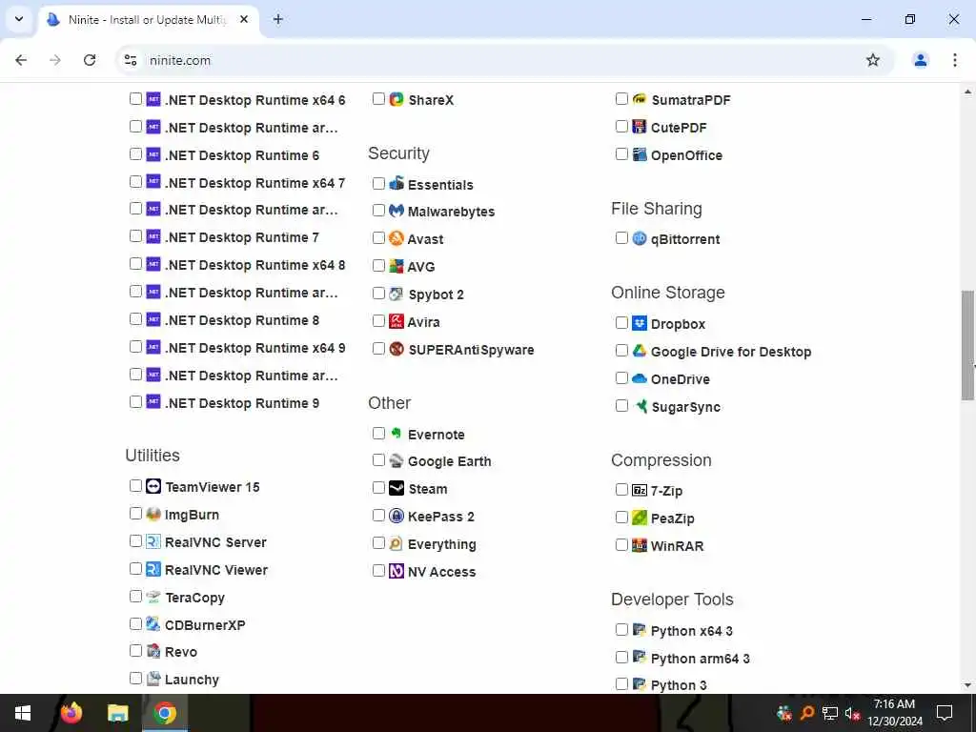Click the Google Drive for Desktop label

coord(731,352)
